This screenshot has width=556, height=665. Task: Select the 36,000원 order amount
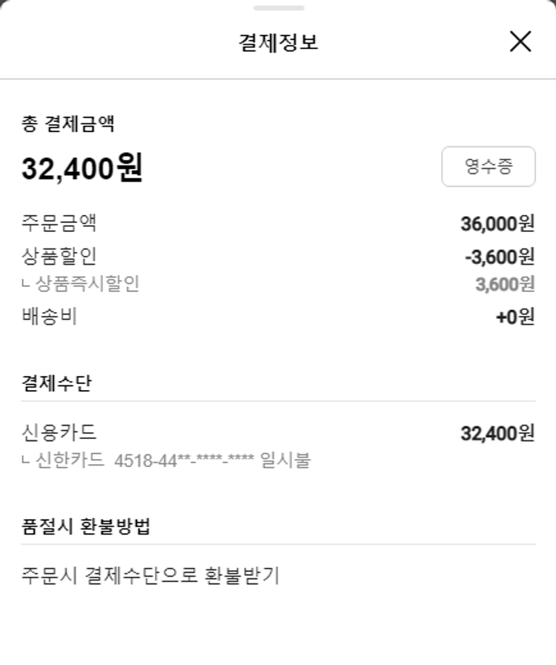(x=497, y=223)
